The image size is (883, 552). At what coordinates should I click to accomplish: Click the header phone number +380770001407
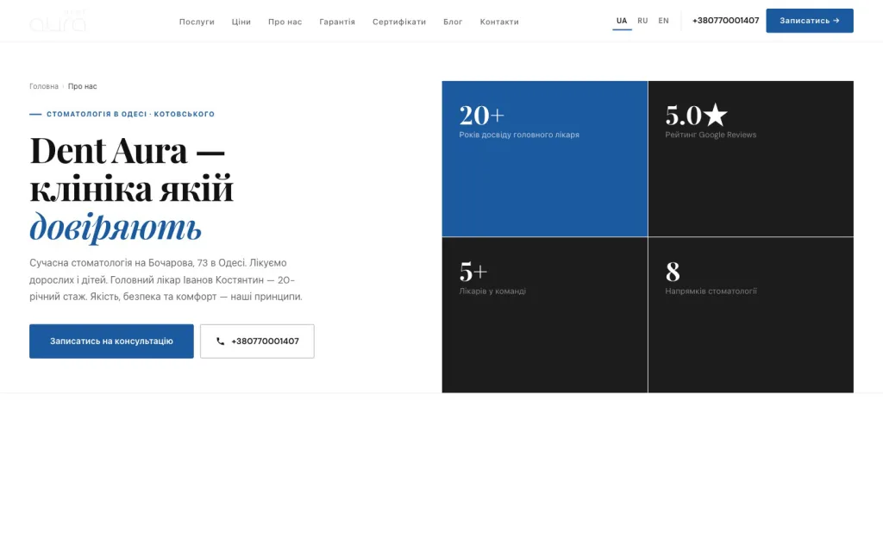[725, 21]
